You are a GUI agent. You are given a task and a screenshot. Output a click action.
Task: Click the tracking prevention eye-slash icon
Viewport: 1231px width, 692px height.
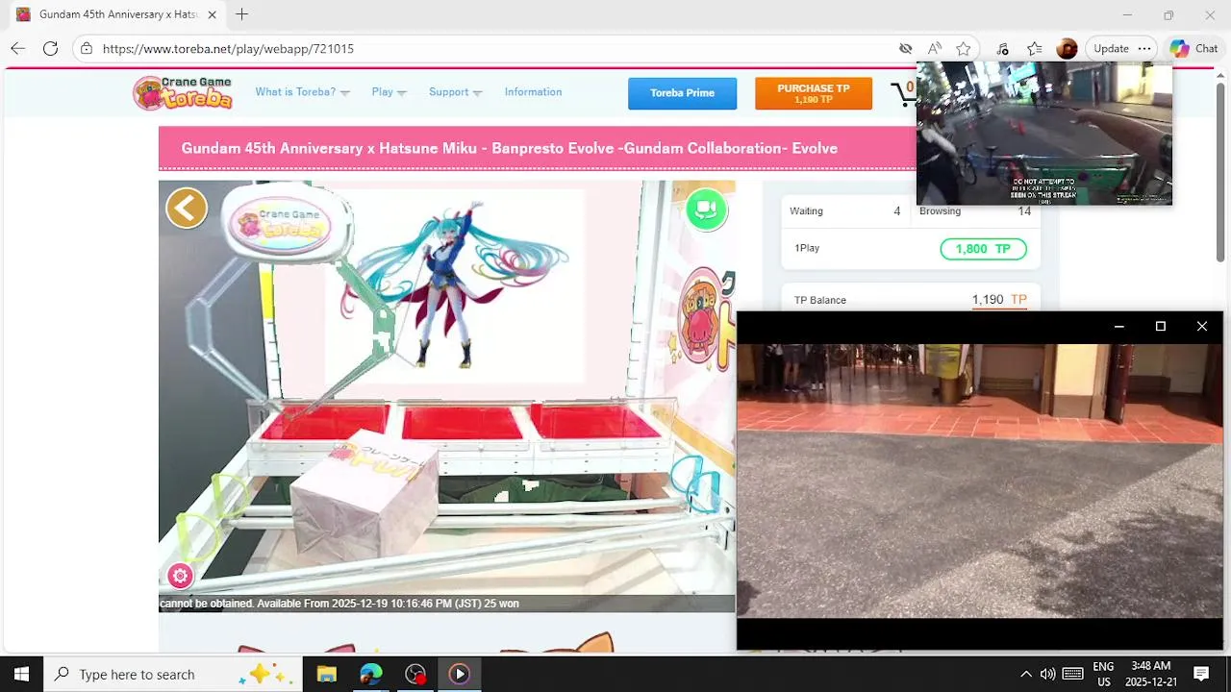[x=905, y=48]
